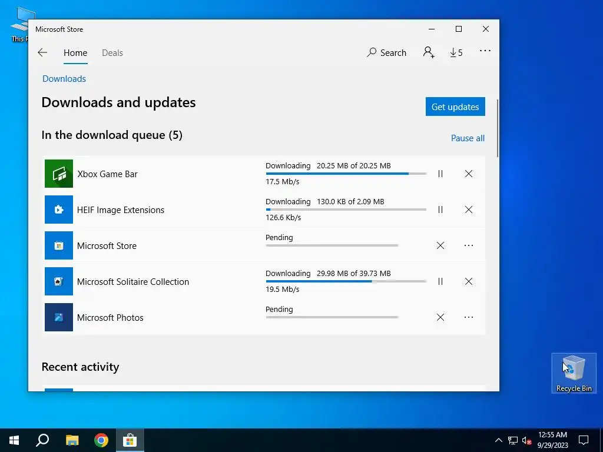Click Microsoft Solitaire Collection name
603x452 pixels.
click(x=133, y=282)
